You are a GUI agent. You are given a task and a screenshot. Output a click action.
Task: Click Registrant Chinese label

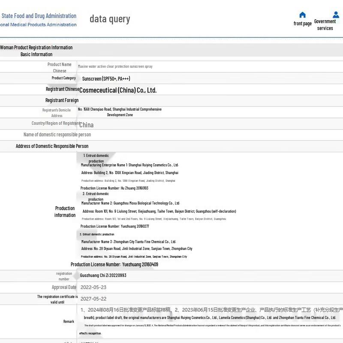click(x=62, y=89)
